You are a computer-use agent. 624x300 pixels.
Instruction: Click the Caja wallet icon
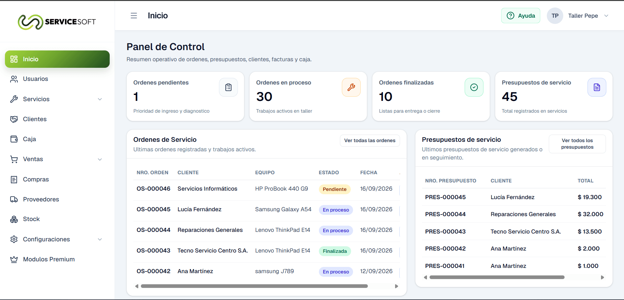tap(14, 139)
